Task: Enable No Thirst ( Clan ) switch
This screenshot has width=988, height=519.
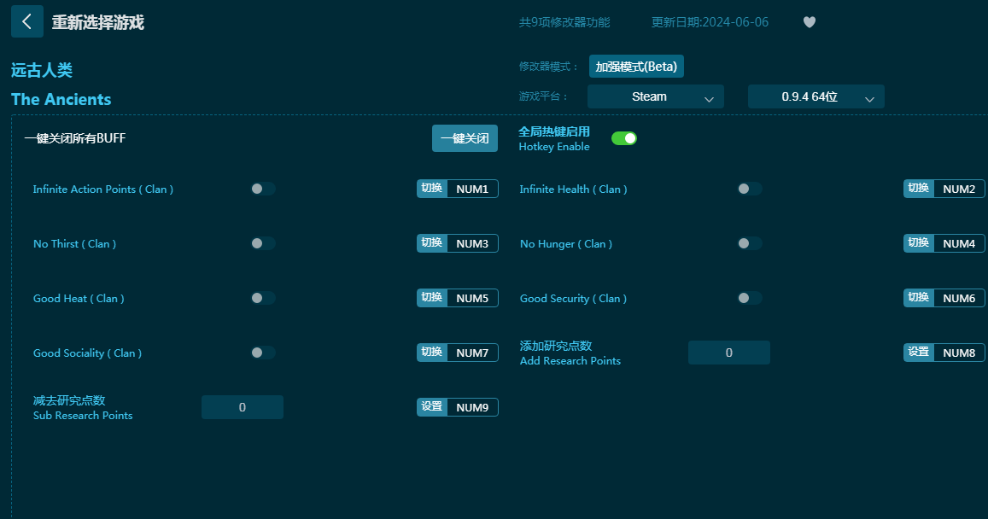Action: 263,243
